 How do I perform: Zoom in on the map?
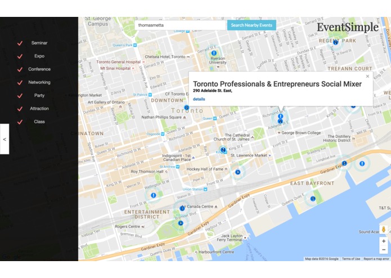click(x=384, y=241)
